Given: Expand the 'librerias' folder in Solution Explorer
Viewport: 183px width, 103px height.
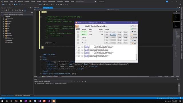Looking at the screenshot, I should [x=4, y=34].
